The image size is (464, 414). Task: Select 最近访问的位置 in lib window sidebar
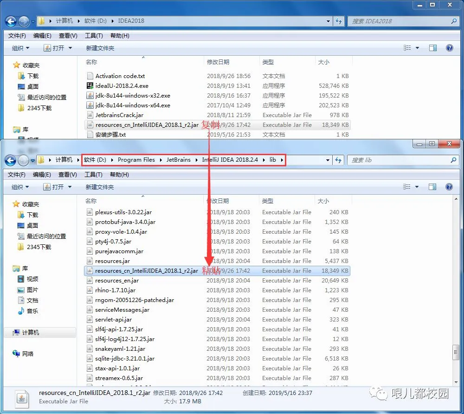pos(46,236)
